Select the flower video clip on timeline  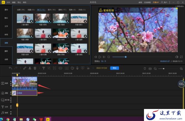[25, 83]
